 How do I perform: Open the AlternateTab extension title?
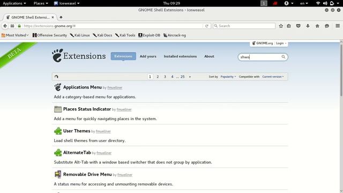[77, 152]
